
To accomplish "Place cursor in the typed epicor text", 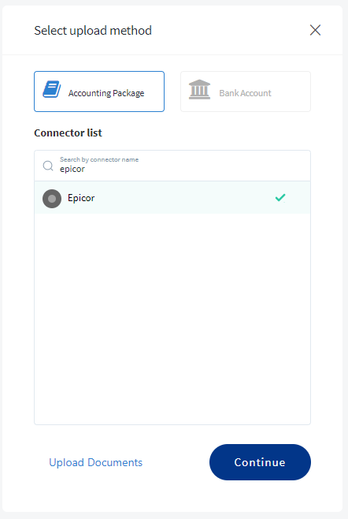I will pyautogui.click(x=72, y=169).
